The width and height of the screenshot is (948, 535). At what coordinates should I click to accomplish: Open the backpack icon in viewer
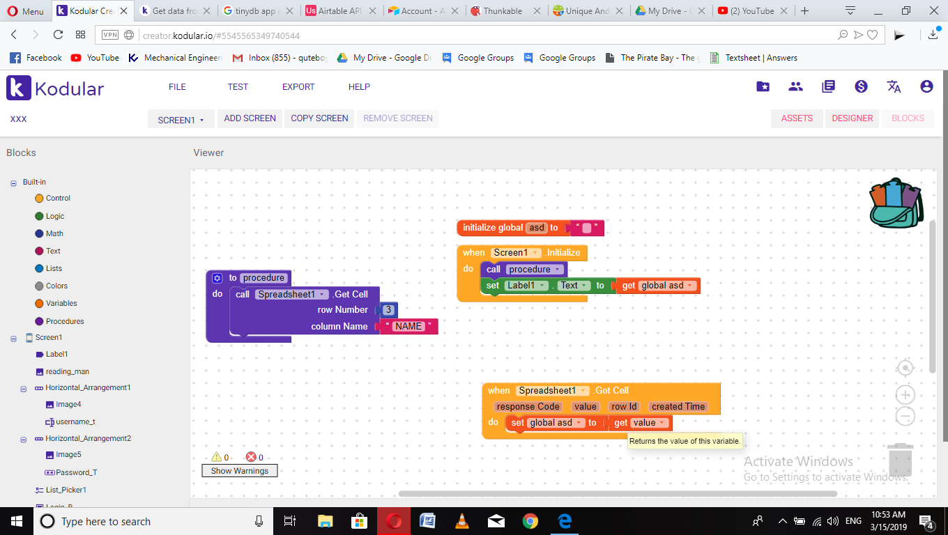click(x=897, y=203)
